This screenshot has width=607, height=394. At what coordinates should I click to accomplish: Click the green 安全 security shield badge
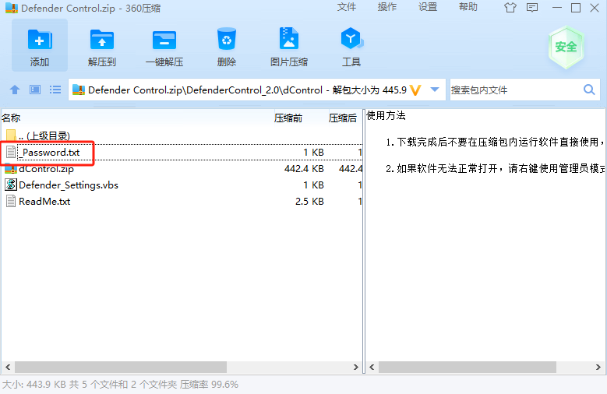(566, 47)
